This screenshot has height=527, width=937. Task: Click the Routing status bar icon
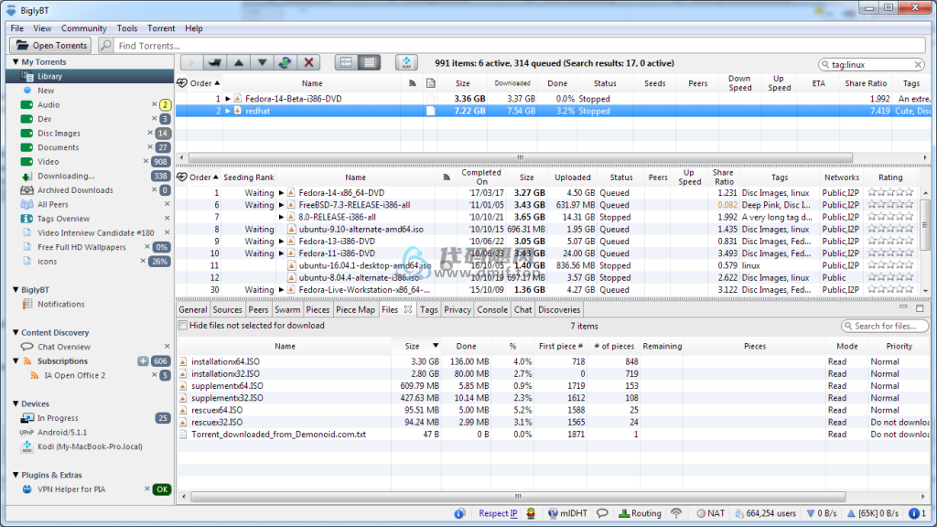pyautogui.click(x=640, y=513)
